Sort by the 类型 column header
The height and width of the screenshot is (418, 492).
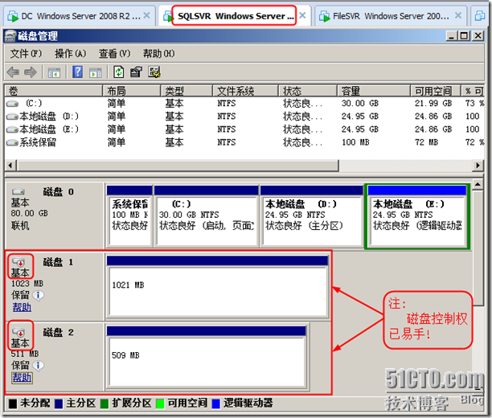pyautogui.click(x=187, y=91)
